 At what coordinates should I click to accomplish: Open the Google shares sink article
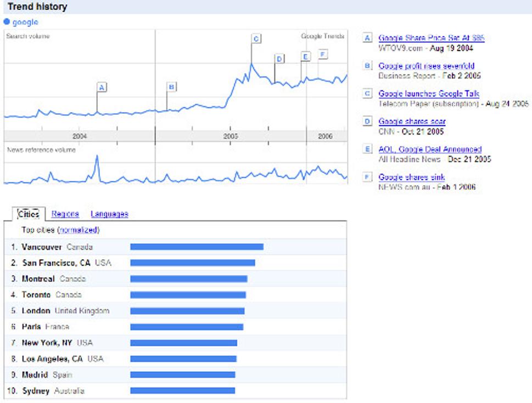click(411, 177)
